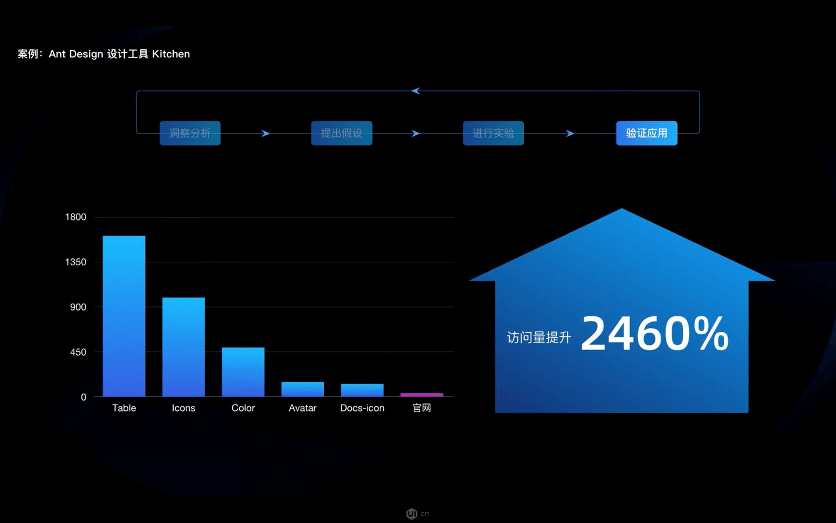Screen dimensions: 836x523
Task: Click the 'Avatar' axis label
Action: [302, 408]
